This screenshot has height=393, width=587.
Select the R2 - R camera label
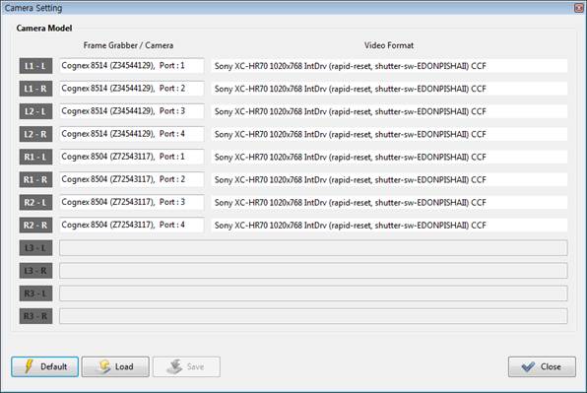(x=35, y=225)
